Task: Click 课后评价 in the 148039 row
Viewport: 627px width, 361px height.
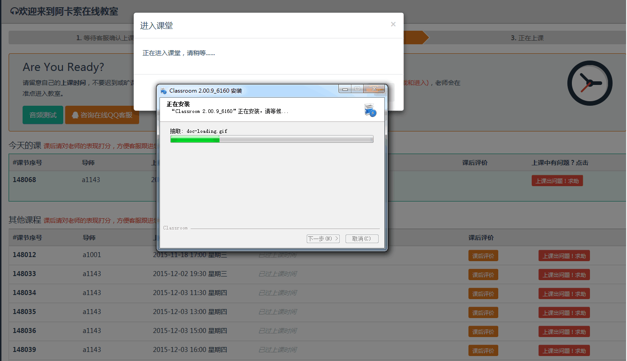Action: point(483,351)
